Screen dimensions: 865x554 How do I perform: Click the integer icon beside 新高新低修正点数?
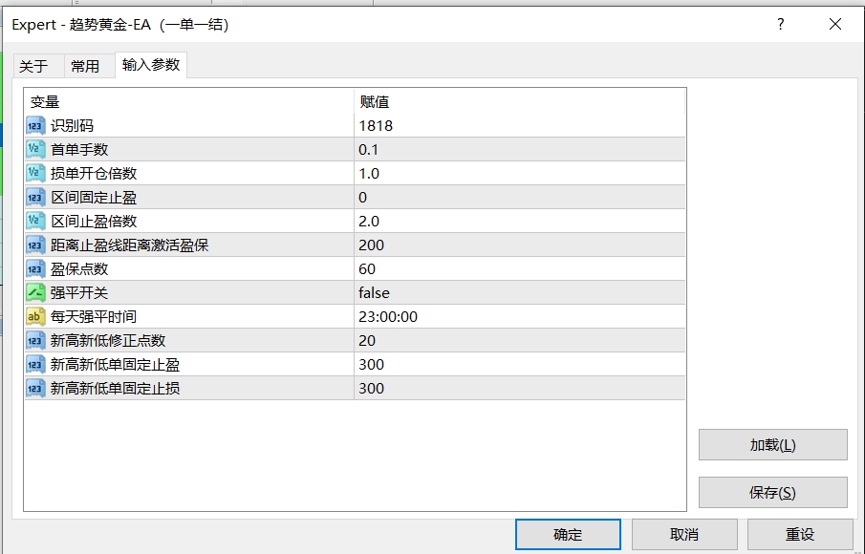click(x=35, y=341)
